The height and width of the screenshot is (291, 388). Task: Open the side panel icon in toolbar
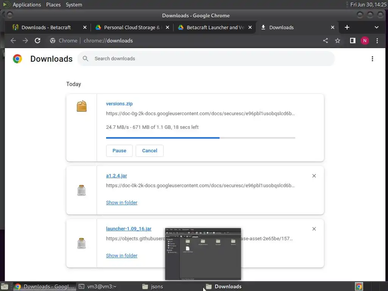pyautogui.click(x=353, y=41)
